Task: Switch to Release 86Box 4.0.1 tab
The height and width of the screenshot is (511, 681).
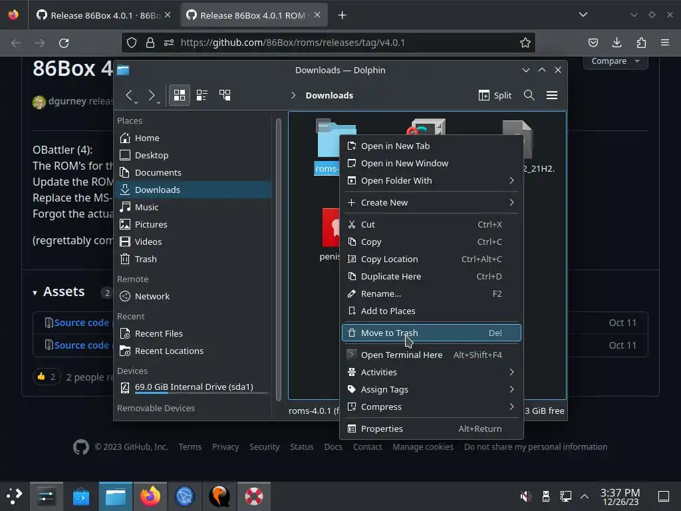Action: pyautogui.click(x=103, y=15)
